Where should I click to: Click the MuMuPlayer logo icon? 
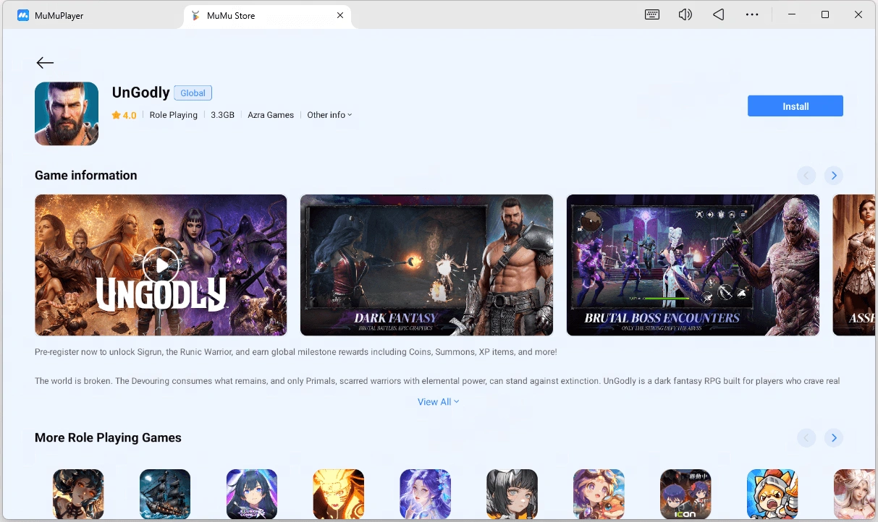23,15
